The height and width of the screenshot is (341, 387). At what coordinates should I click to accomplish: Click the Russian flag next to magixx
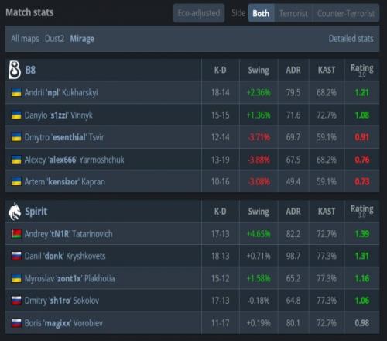click(16, 323)
